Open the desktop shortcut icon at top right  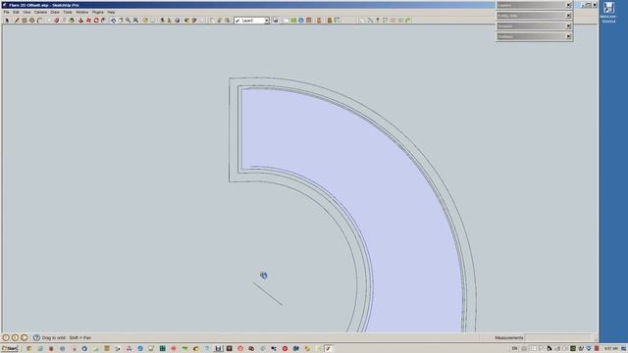coord(608,12)
